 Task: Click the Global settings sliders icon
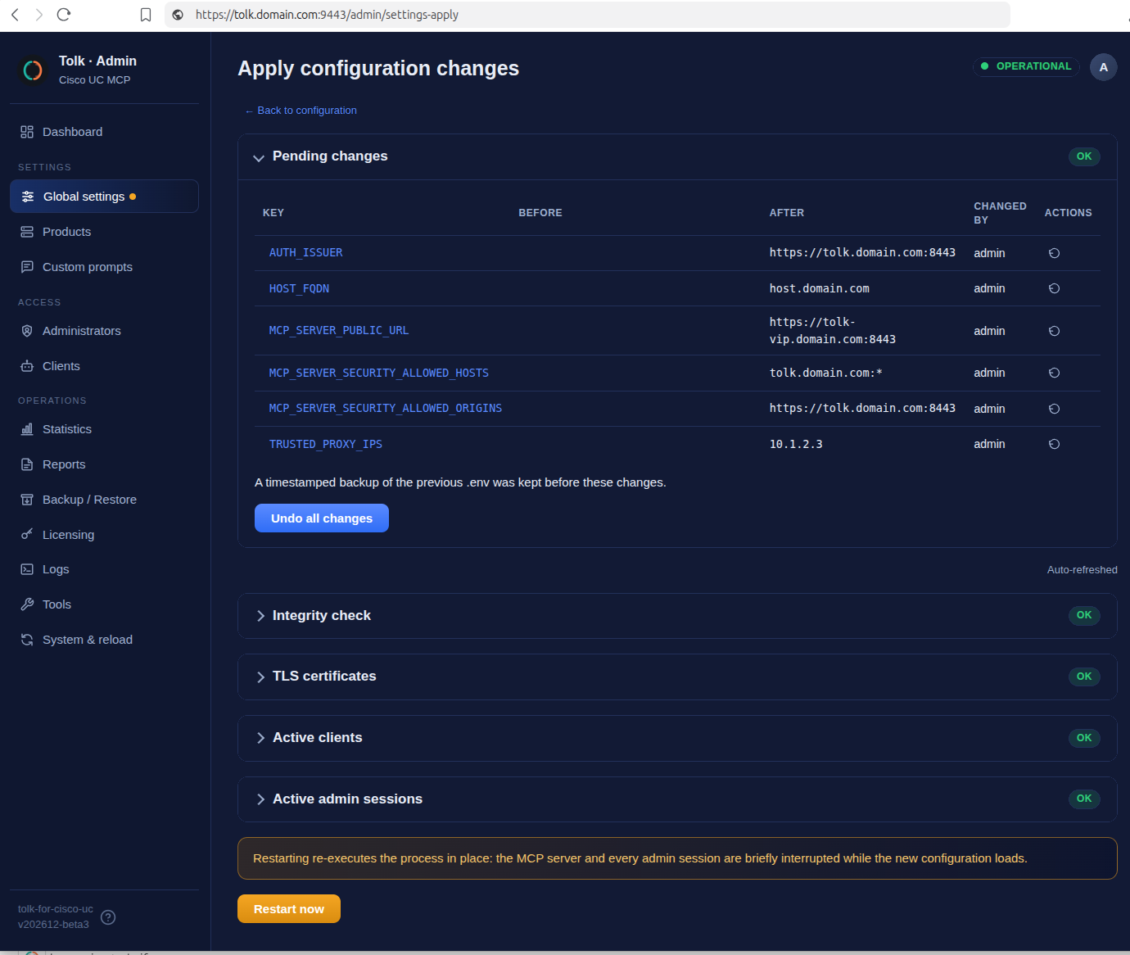[x=28, y=197]
